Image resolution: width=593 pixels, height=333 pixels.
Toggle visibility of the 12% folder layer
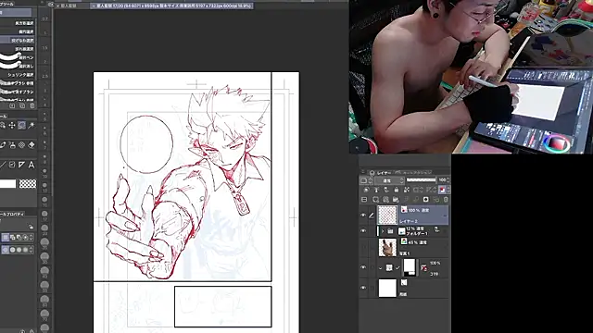tap(363, 230)
